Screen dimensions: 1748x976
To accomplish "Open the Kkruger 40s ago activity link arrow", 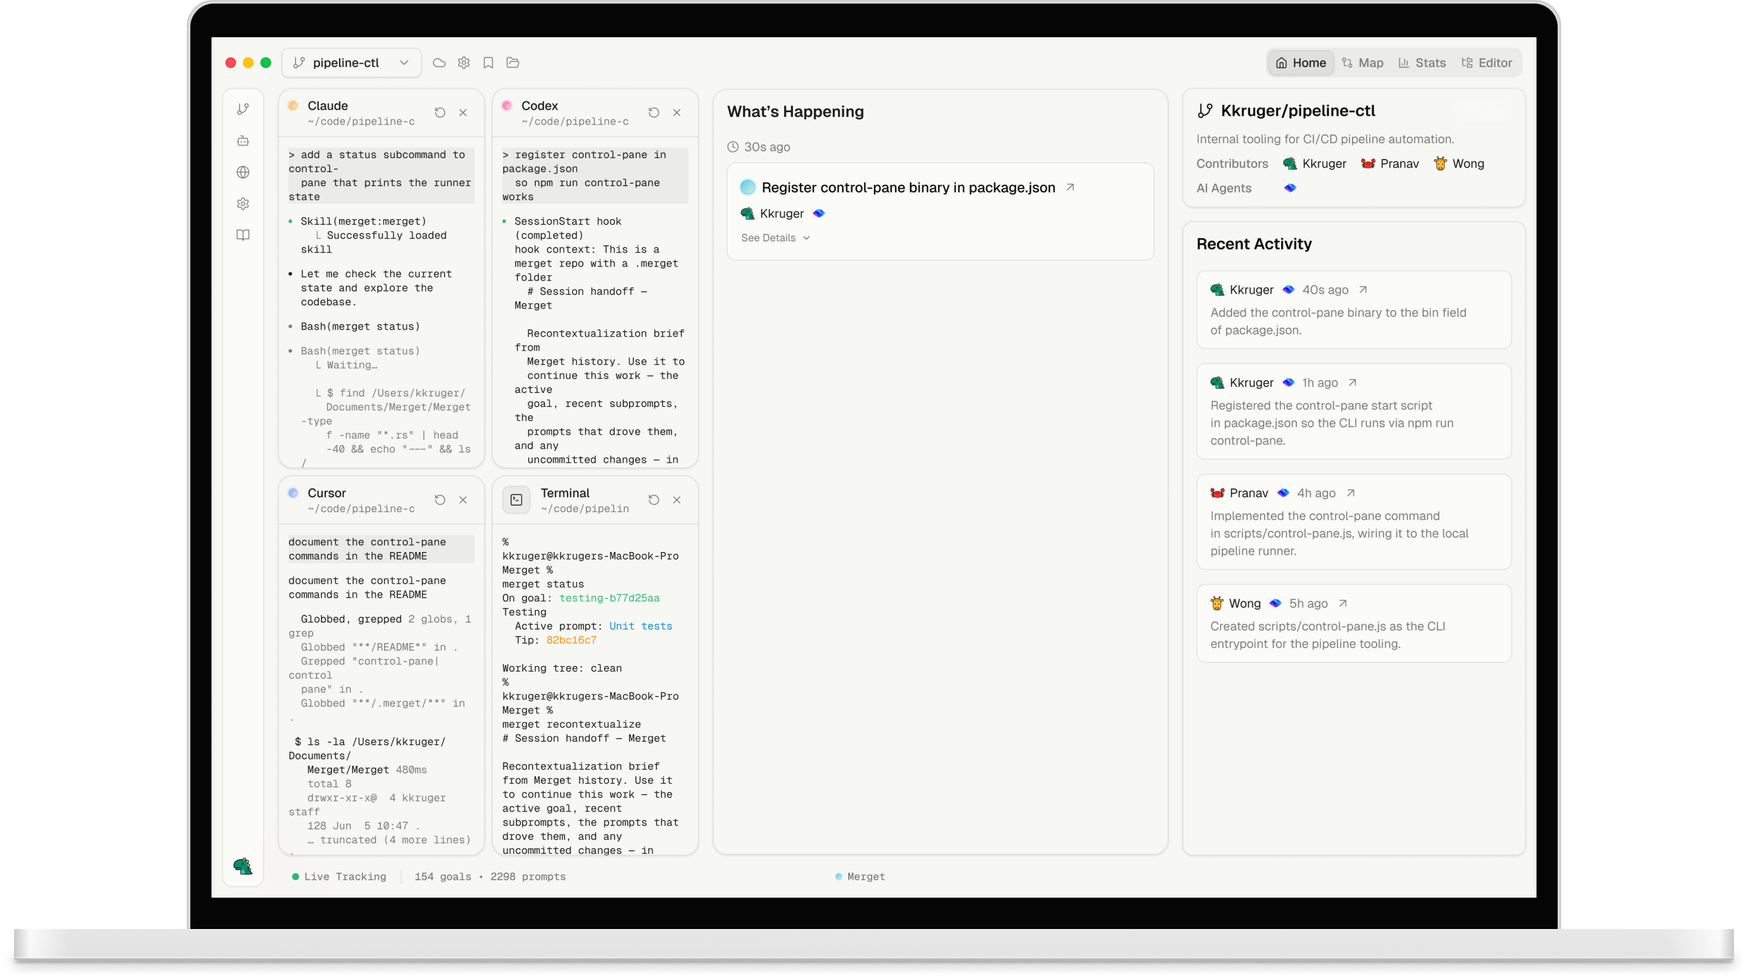I will (1363, 290).
